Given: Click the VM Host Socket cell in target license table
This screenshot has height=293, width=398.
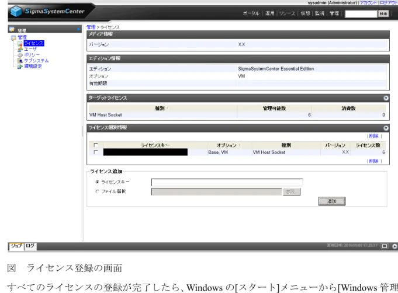Looking at the screenshot, I should coord(106,115).
